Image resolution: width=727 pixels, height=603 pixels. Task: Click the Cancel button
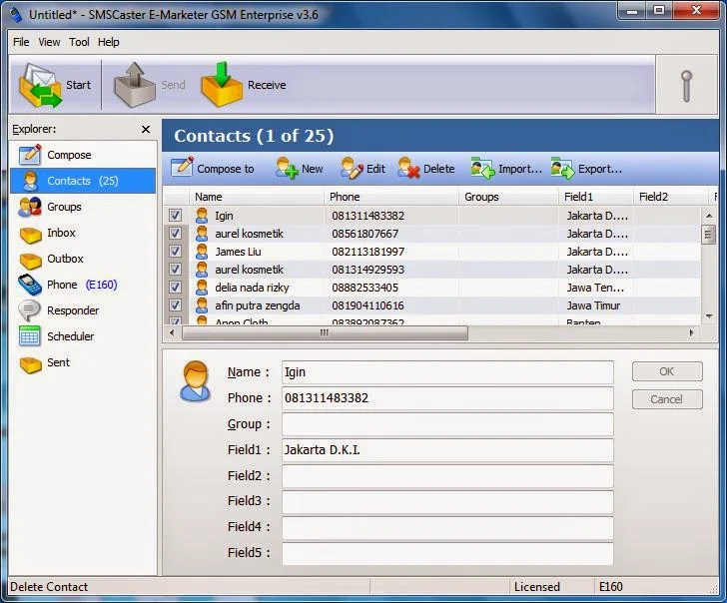click(667, 399)
